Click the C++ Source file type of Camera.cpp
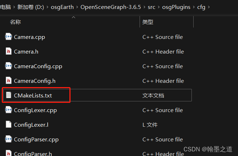Viewport: 238px width, 156px height. coord(162,37)
